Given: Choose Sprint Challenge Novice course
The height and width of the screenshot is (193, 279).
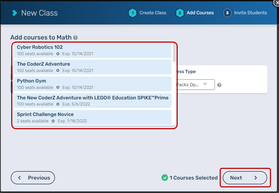Looking at the screenshot, I should coord(93,117).
